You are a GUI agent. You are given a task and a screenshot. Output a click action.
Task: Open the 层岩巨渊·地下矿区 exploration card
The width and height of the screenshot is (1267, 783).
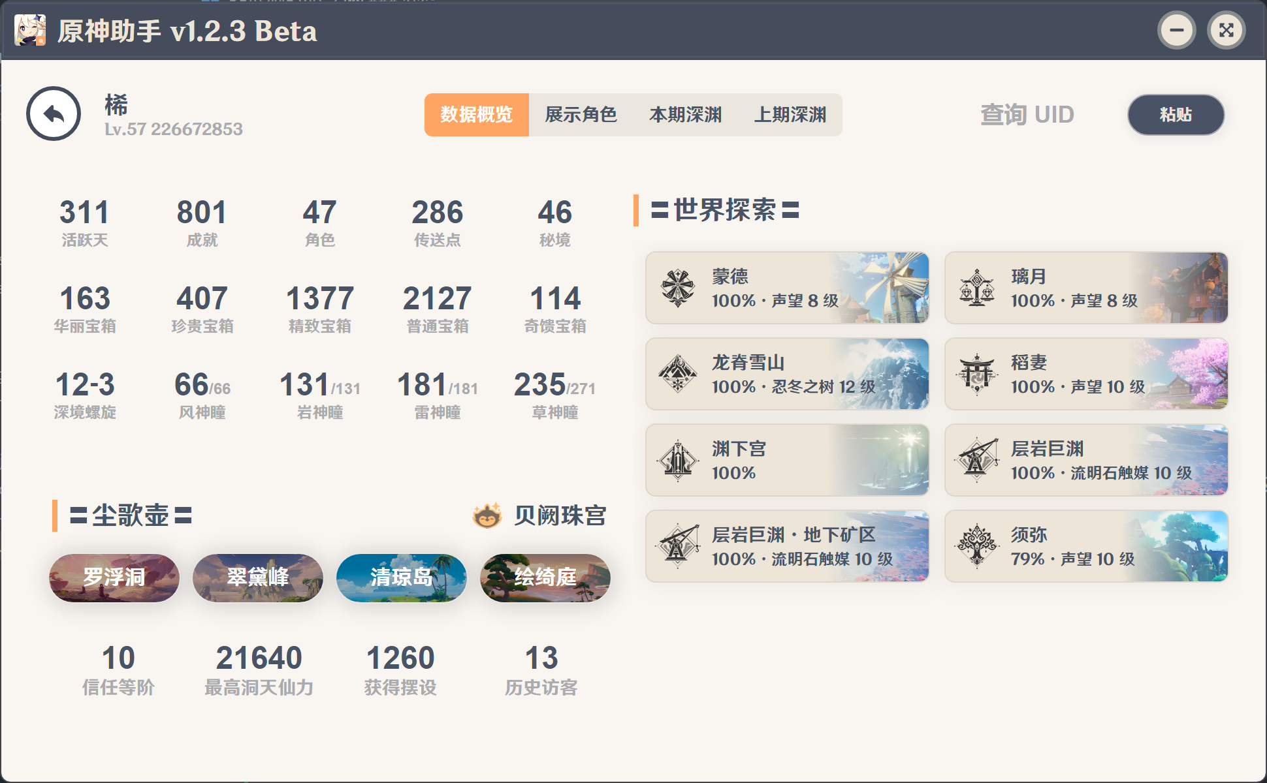pos(787,546)
